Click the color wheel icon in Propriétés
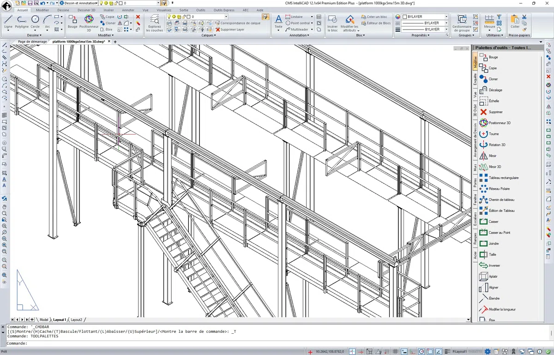 (x=398, y=17)
